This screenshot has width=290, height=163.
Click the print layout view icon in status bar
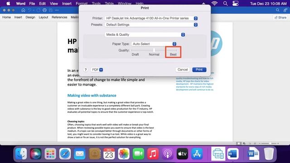coord(239,144)
